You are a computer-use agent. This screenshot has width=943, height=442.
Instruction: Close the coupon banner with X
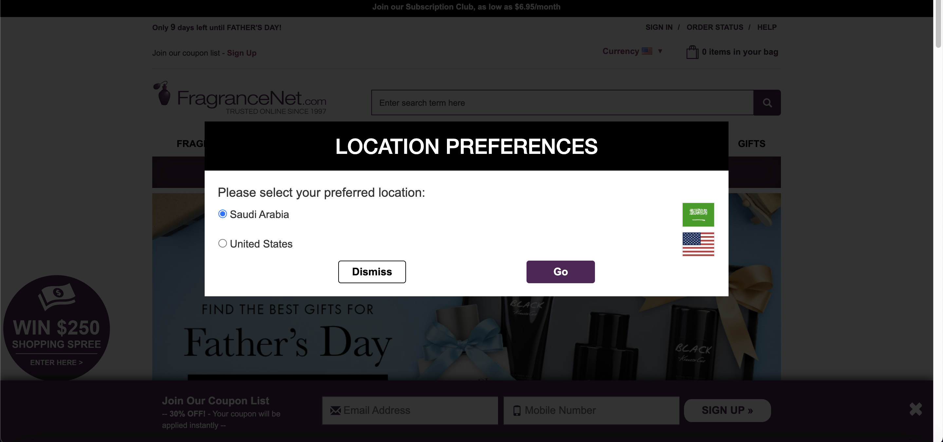click(915, 409)
